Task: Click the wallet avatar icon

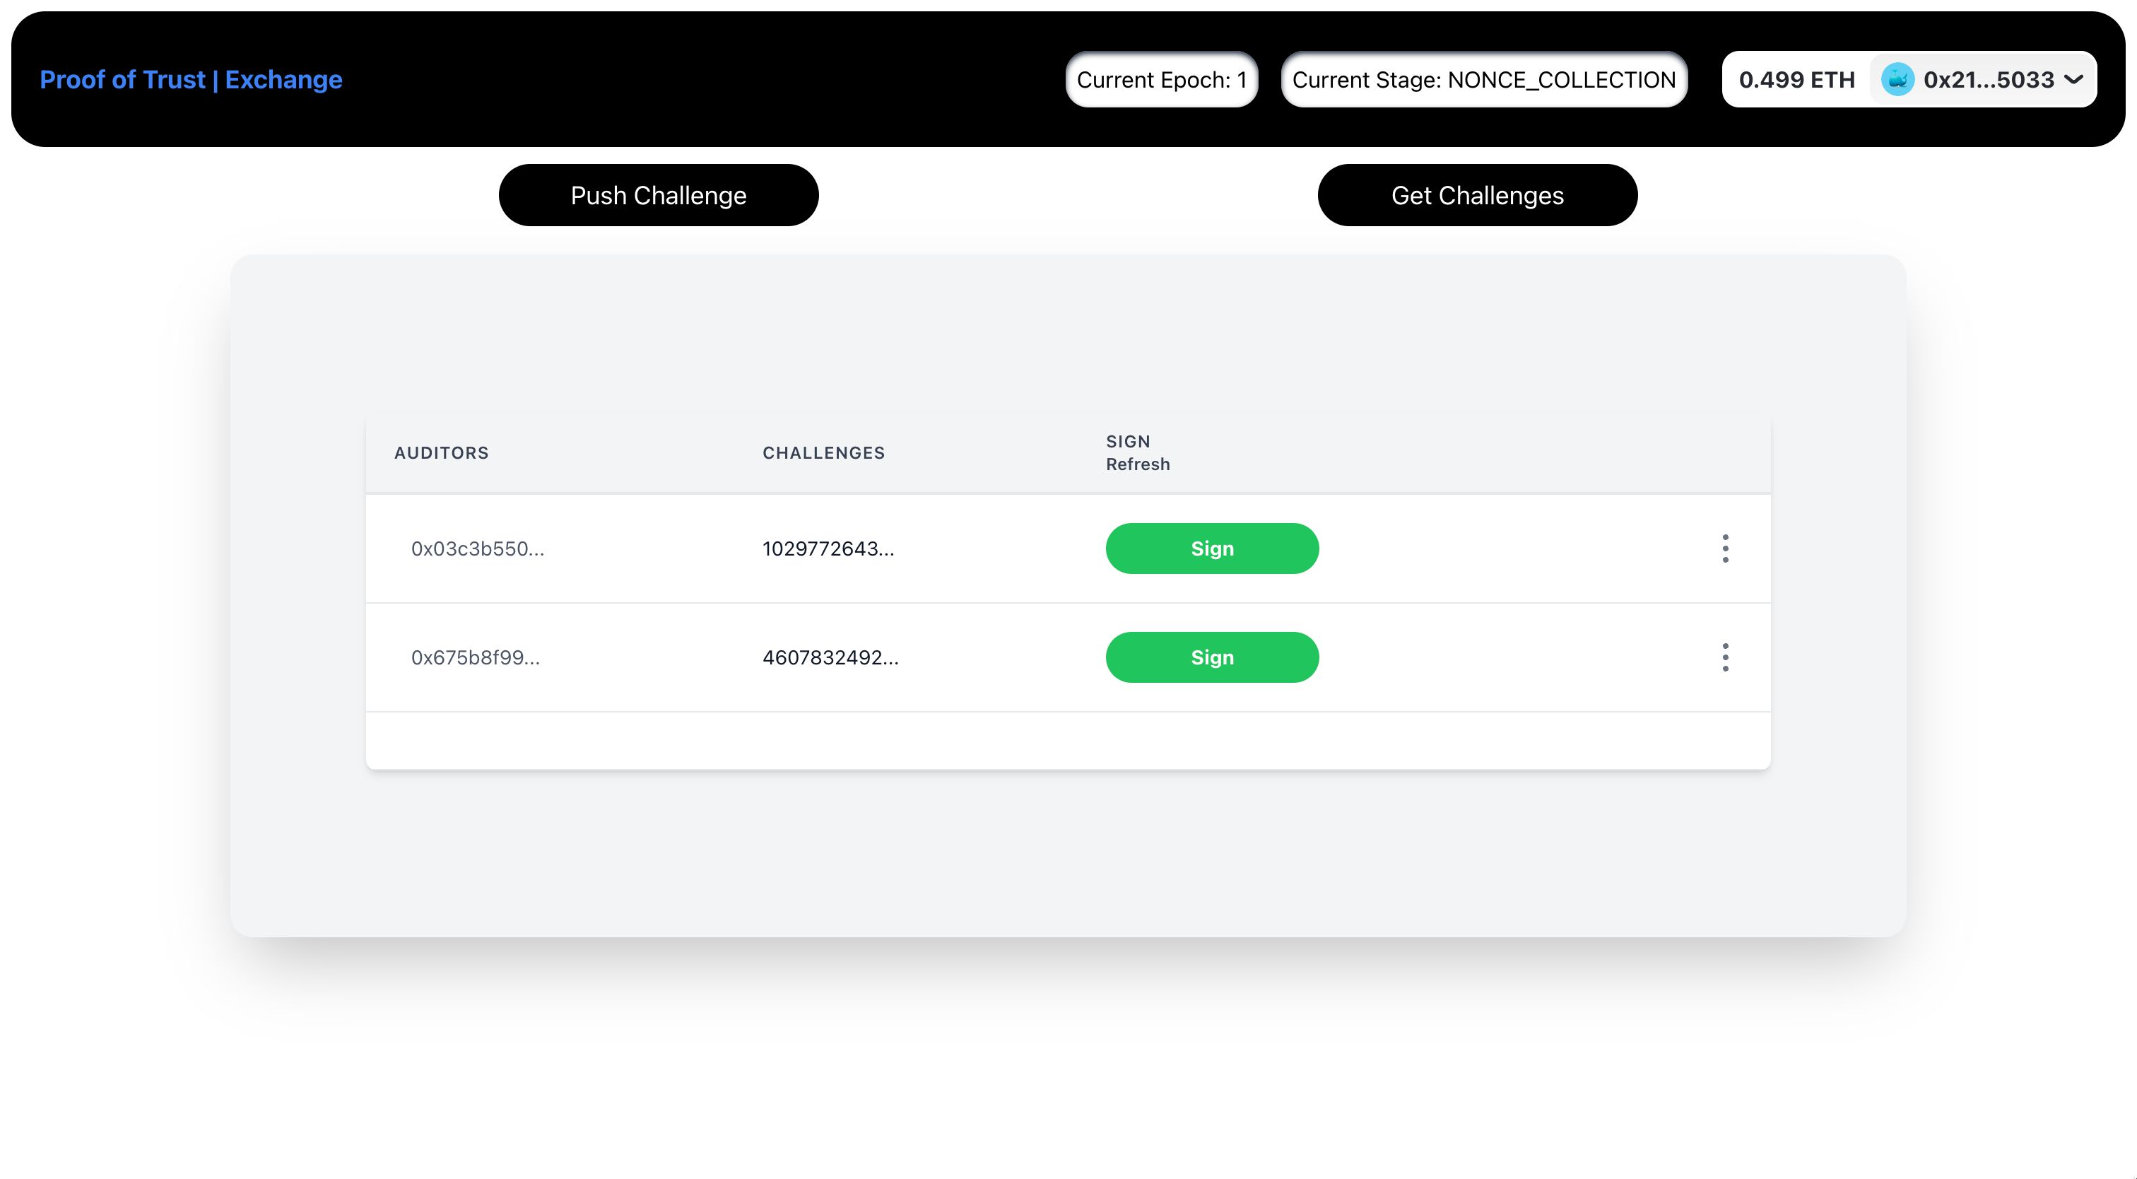Action: pyautogui.click(x=1897, y=80)
